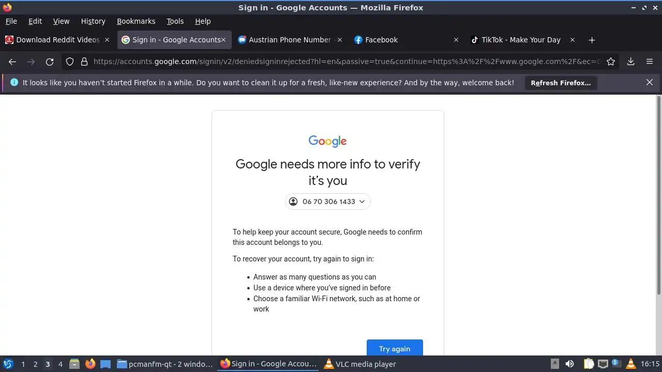662x372 pixels.
Task: Click the Firefox icon in title bar
Action: click(x=7, y=7)
